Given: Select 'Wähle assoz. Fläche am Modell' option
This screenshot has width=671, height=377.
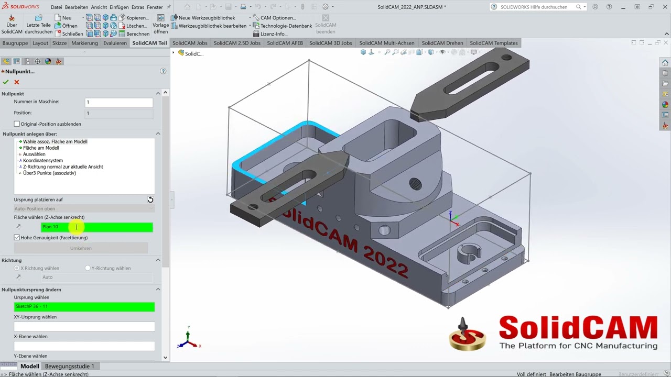Looking at the screenshot, I should pos(55,141).
